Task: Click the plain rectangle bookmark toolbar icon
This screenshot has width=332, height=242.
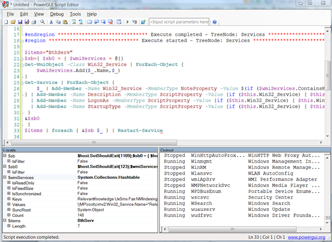Action: (x=90, y=22)
